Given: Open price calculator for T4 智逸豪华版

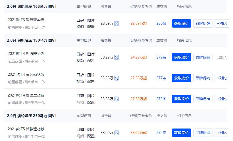Looking at the screenshot, I should pos(117,57).
